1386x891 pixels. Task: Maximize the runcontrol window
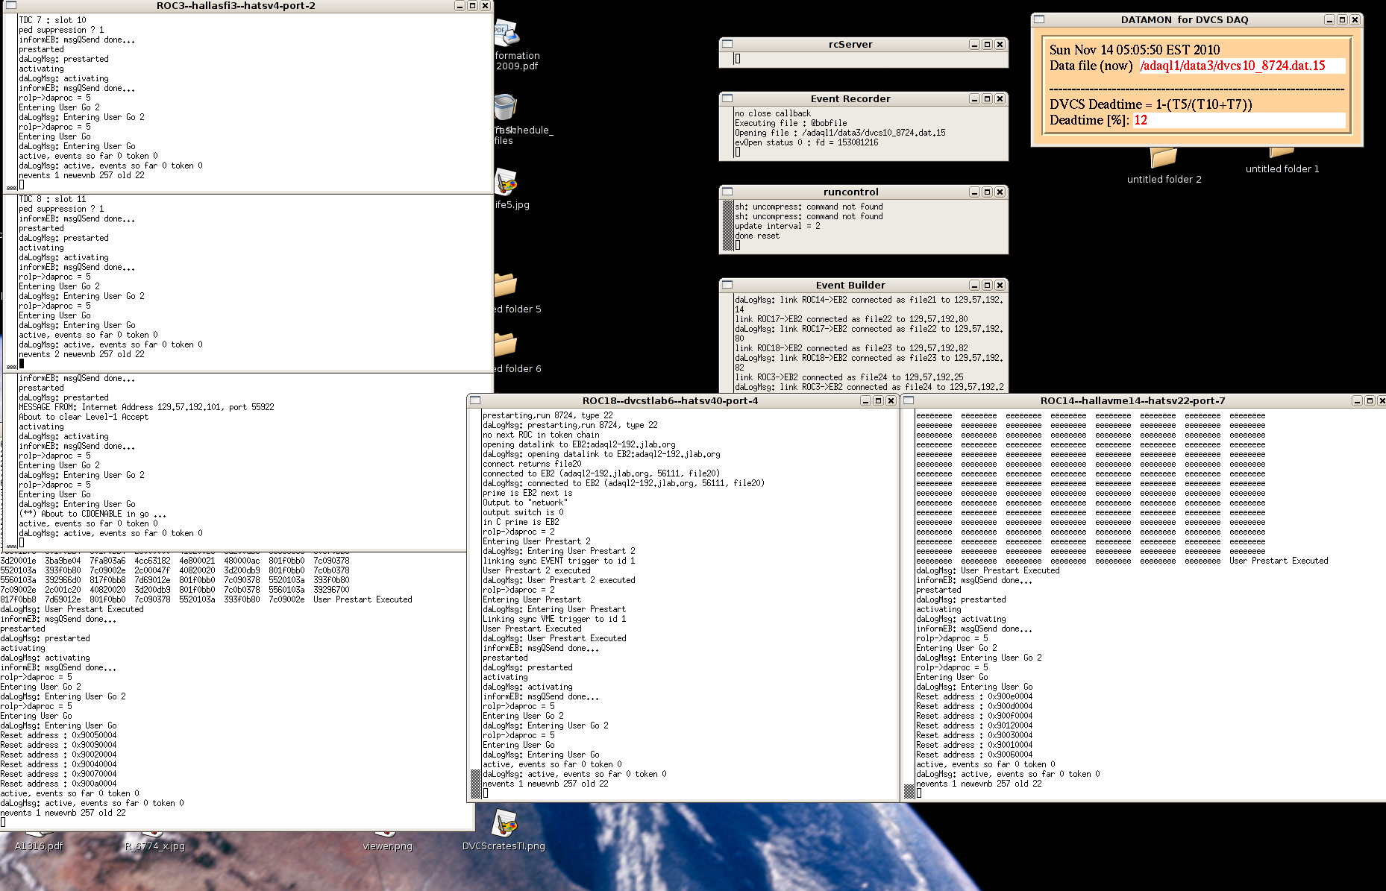(x=987, y=192)
